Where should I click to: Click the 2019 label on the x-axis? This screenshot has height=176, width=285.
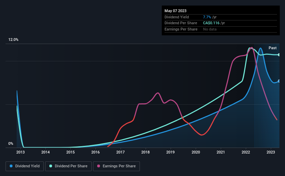click(x=170, y=152)
